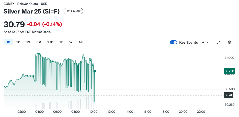239x117 pixels.
Task: Click the -0.04 price change
Action: click(x=33, y=24)
